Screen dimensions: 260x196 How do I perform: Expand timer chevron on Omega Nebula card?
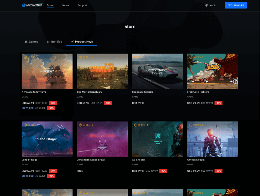tap(203, 125)
